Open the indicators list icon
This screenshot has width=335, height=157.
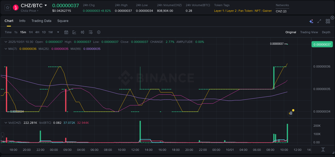pos(91,32)
